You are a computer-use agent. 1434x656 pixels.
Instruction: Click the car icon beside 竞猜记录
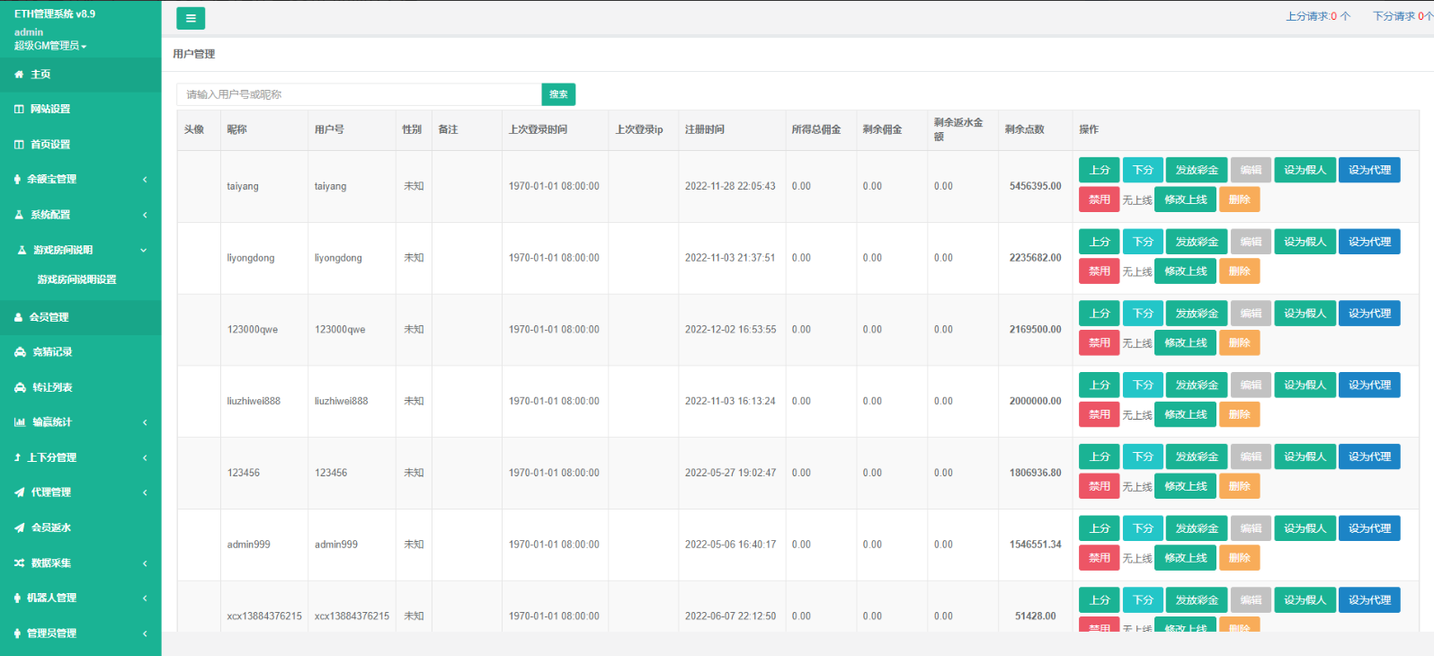[x=20, y=352]
